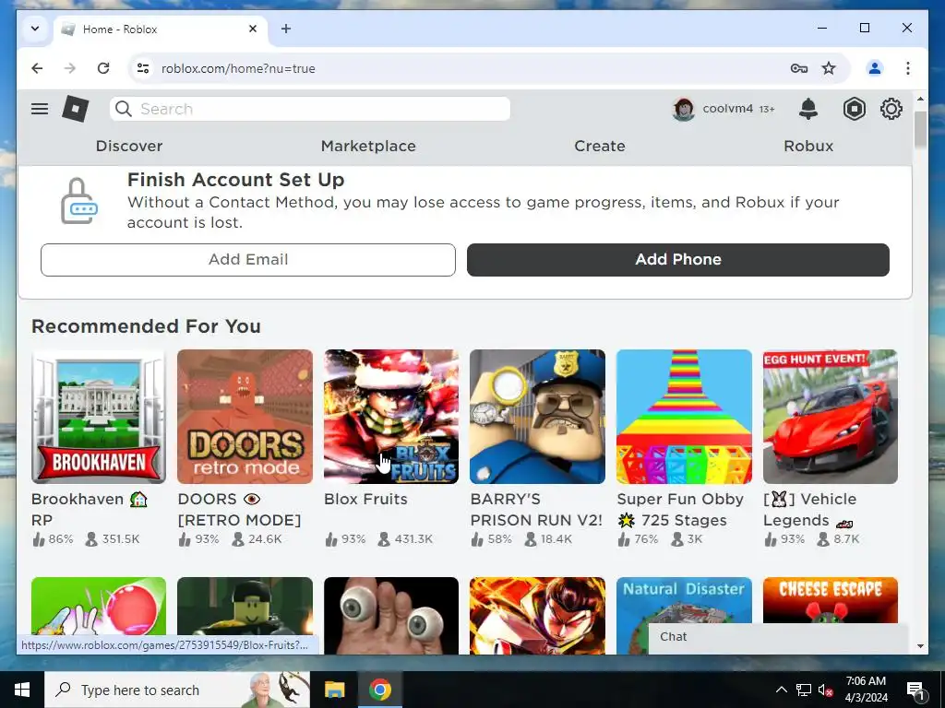Screen dimensions: 945x708
Task: Click the page scrollbar down arrow
Action: tap(920, 646)
